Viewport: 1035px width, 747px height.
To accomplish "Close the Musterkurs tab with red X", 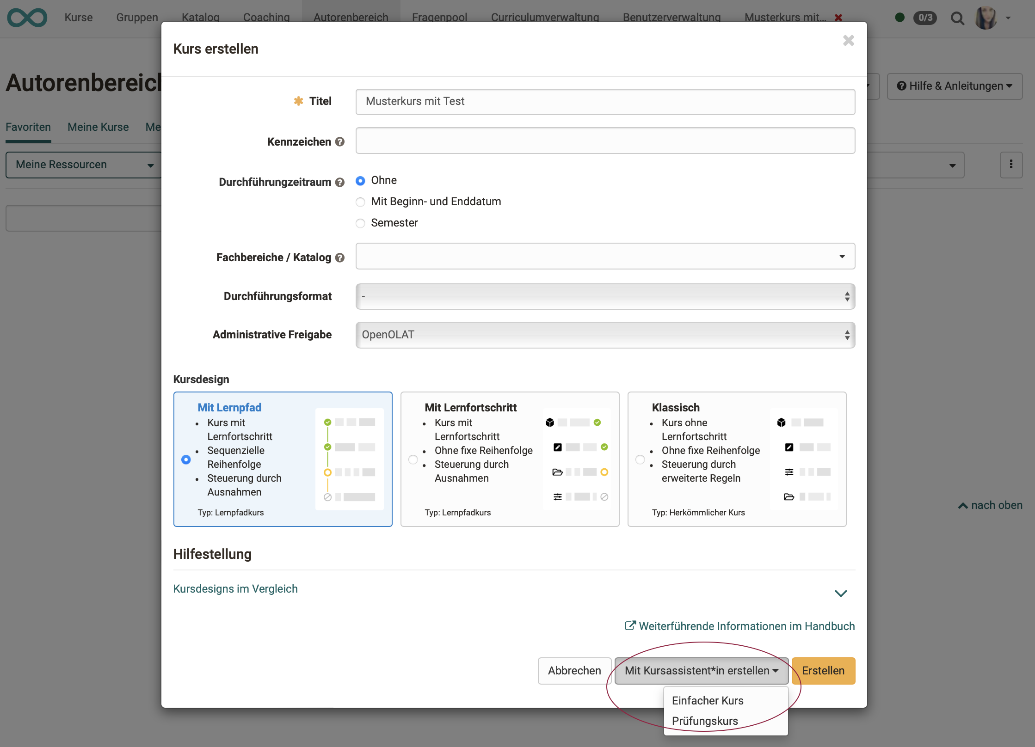I will [838, 18].
